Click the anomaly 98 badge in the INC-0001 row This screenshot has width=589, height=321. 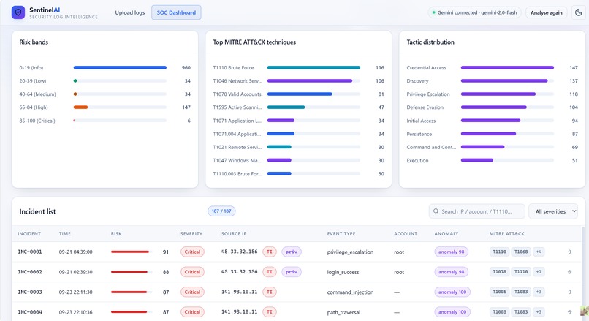[451, 252]
